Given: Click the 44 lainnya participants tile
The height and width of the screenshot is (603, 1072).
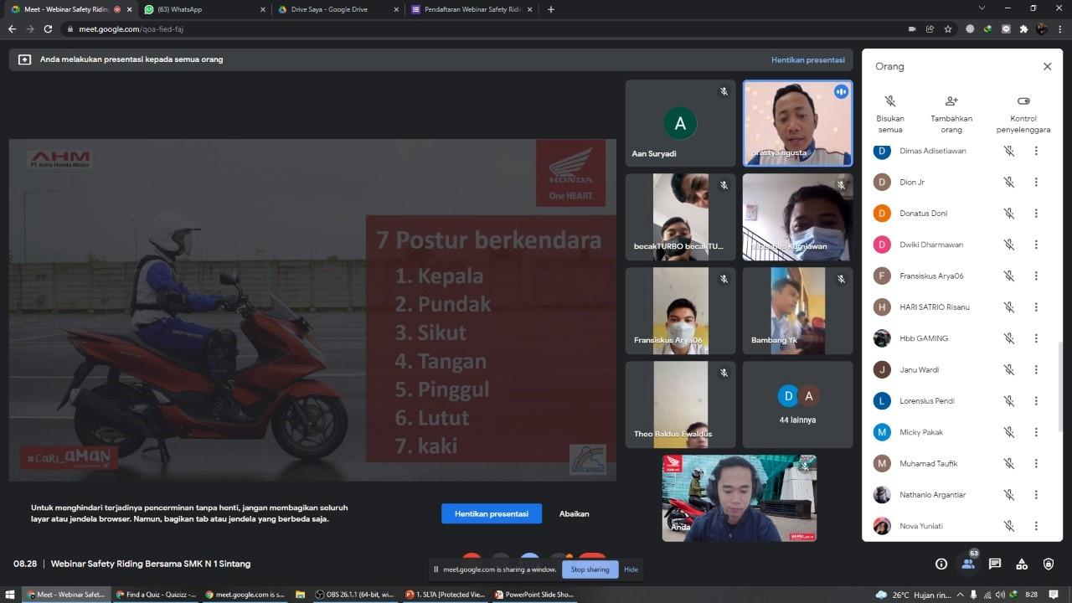Looking at the screenshot, I should [x=796, y=405].
